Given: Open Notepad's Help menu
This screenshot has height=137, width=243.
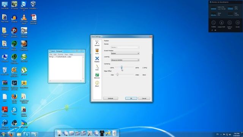Looking at the screenshot, I should point(71,54).
